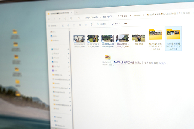Select Youtube in the breadcrumb path
Image resolution: width=194 pixels, height=129 pixels.
(137, 15)
